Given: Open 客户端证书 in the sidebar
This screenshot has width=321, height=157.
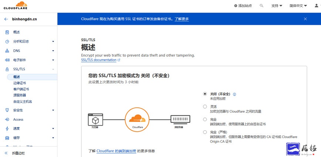Looking at the screenshot, I should coord(21,89).
